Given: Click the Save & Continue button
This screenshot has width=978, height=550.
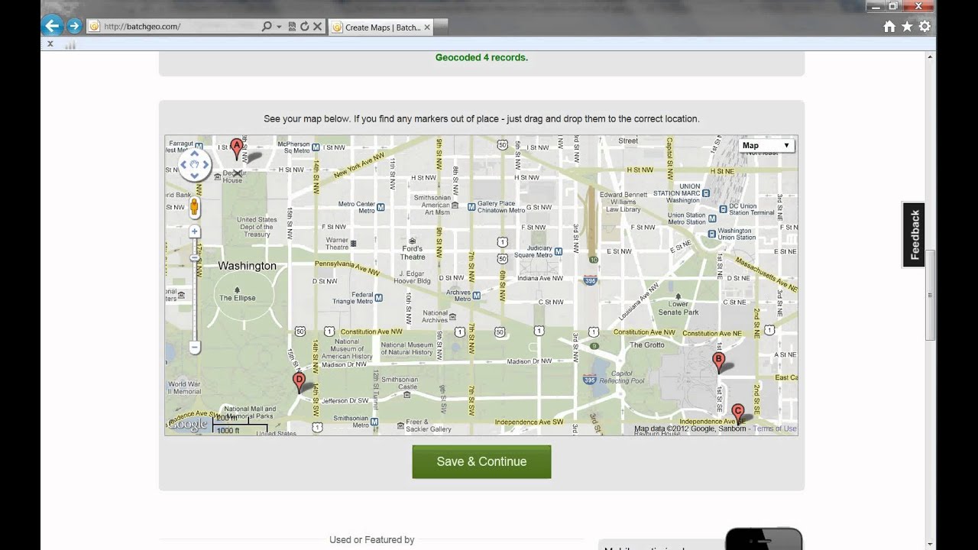Looking at the screenshot, I should pos(481,461).
